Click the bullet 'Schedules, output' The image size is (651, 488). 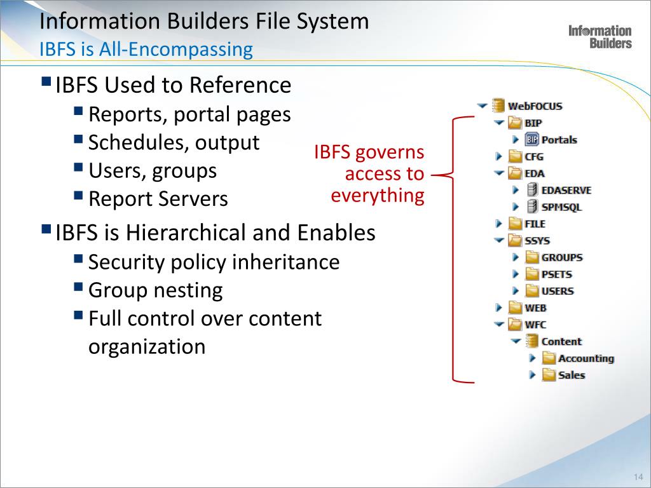(x=174, y=143)
